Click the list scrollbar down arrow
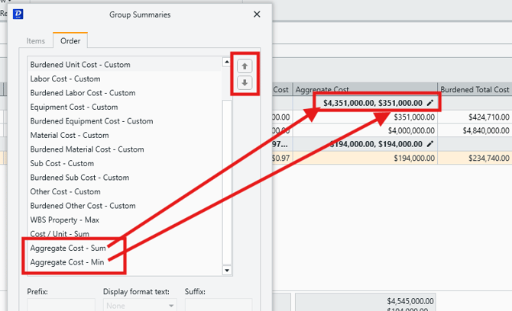The width and height of the screenshot is (512, 311). (226, 270)
